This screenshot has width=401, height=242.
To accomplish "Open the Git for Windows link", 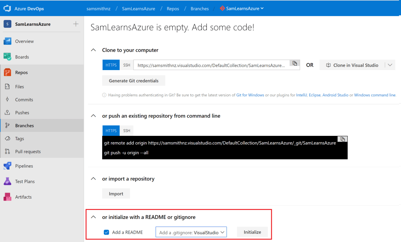I will (x=250, y=95).
